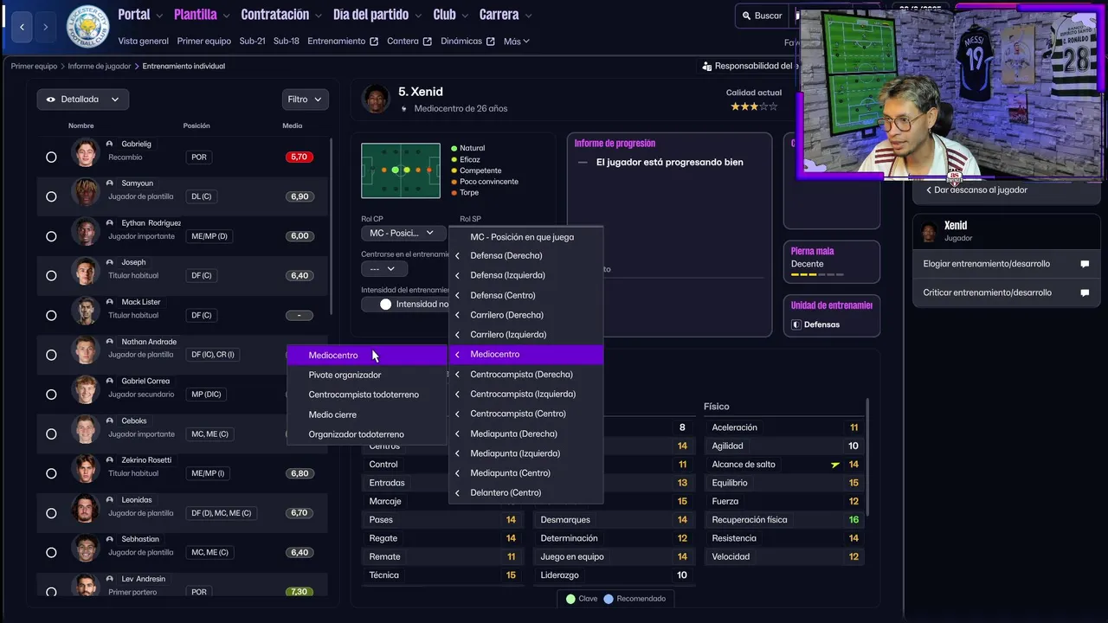Viewport: 1108px width, 623px height.
Task: Open the Club menu
Action: (x=450, y=15)
